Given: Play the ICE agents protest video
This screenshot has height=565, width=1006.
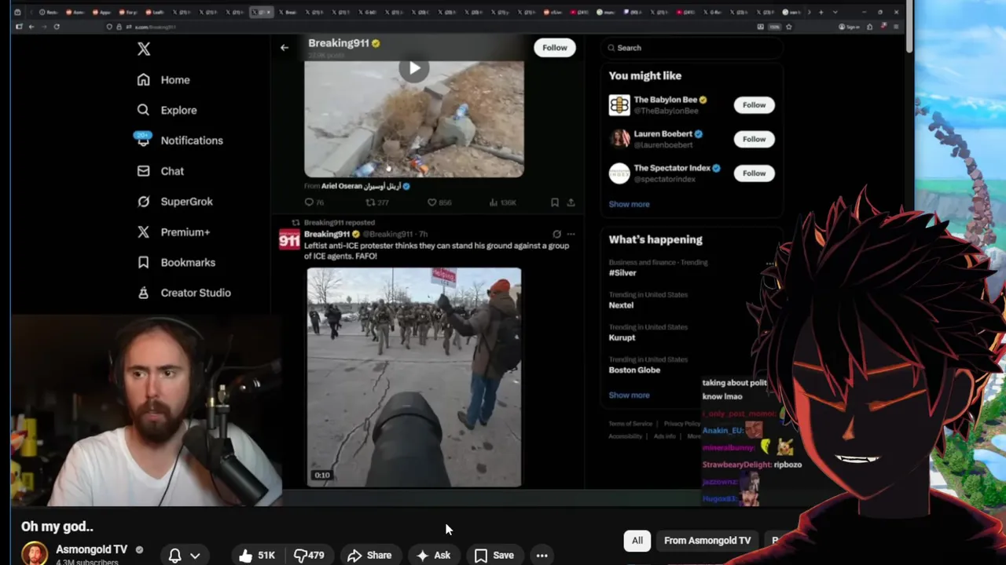Looking at the screenshot, I should 413,377.
